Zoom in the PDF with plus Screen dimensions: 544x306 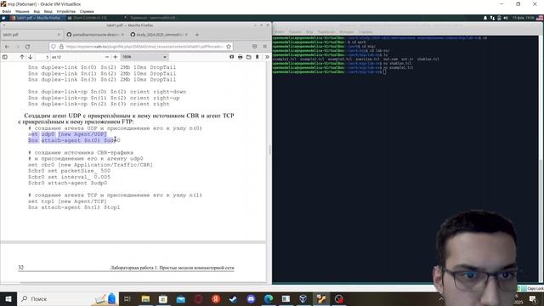(116, 57)
